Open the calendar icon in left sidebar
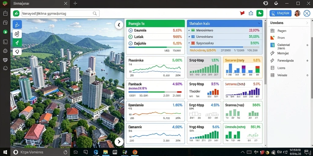Viewport: 313px width, 156px height. click(5, 13)
